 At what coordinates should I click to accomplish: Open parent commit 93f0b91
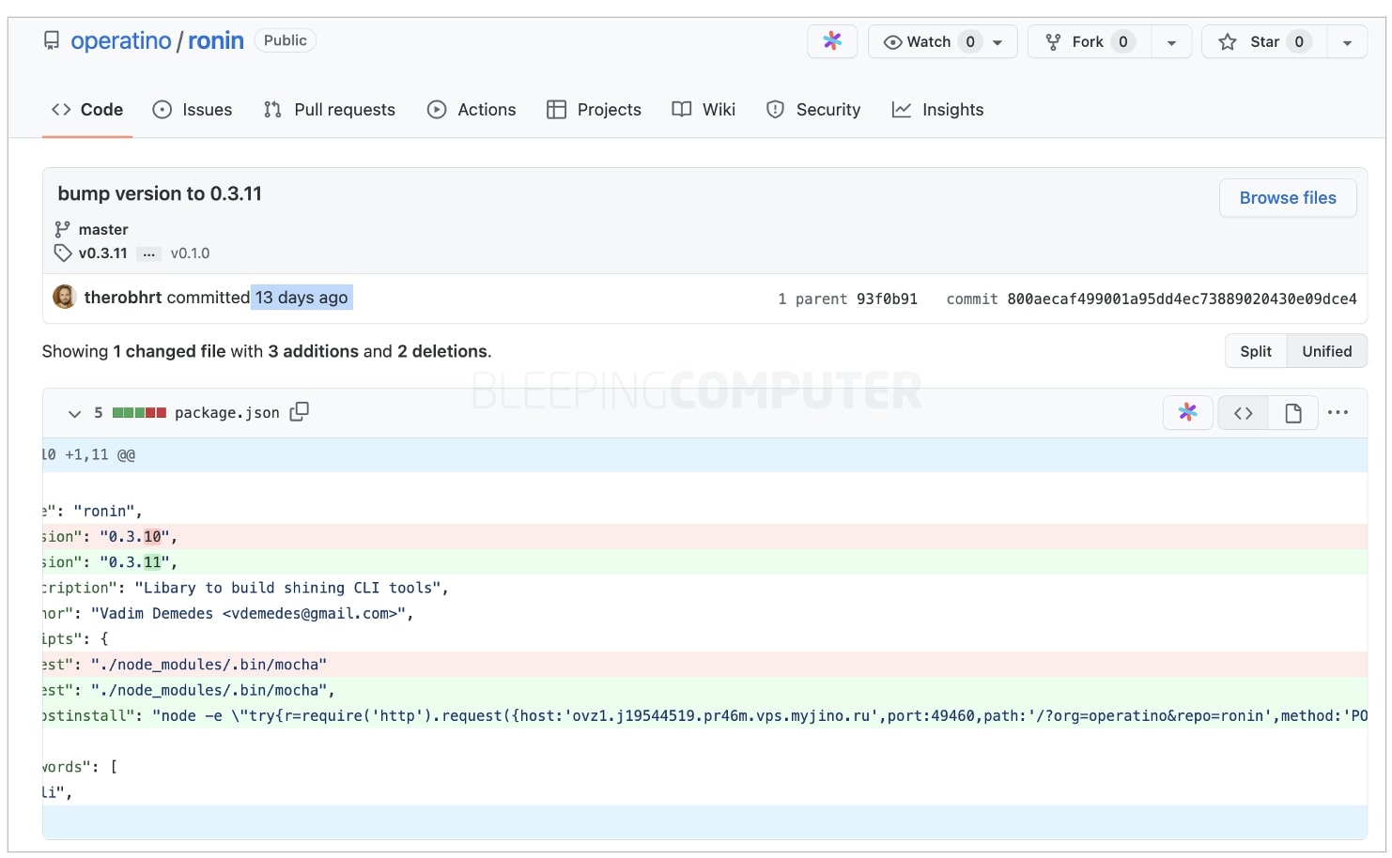pyautogui.click(x=887, y=299)
